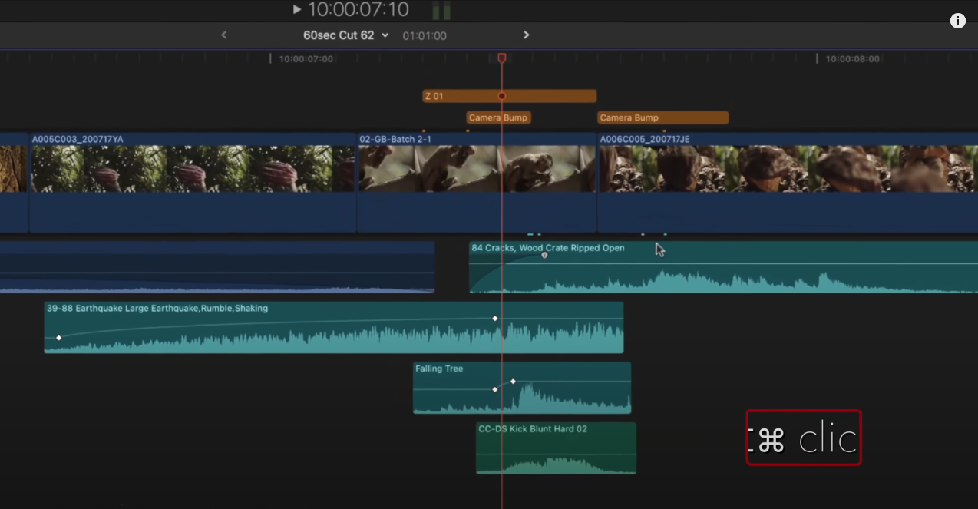978x509 pixels.
Task: Click the first keyframe on the Earthquake clip
Action: coord(58,338)
